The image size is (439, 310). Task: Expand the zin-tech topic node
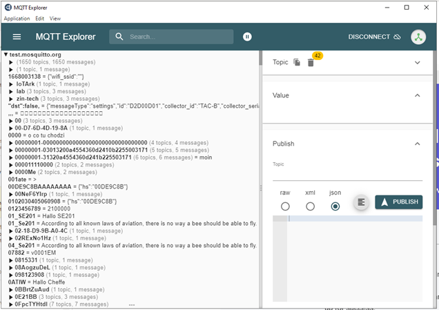[x=11, y=99]
